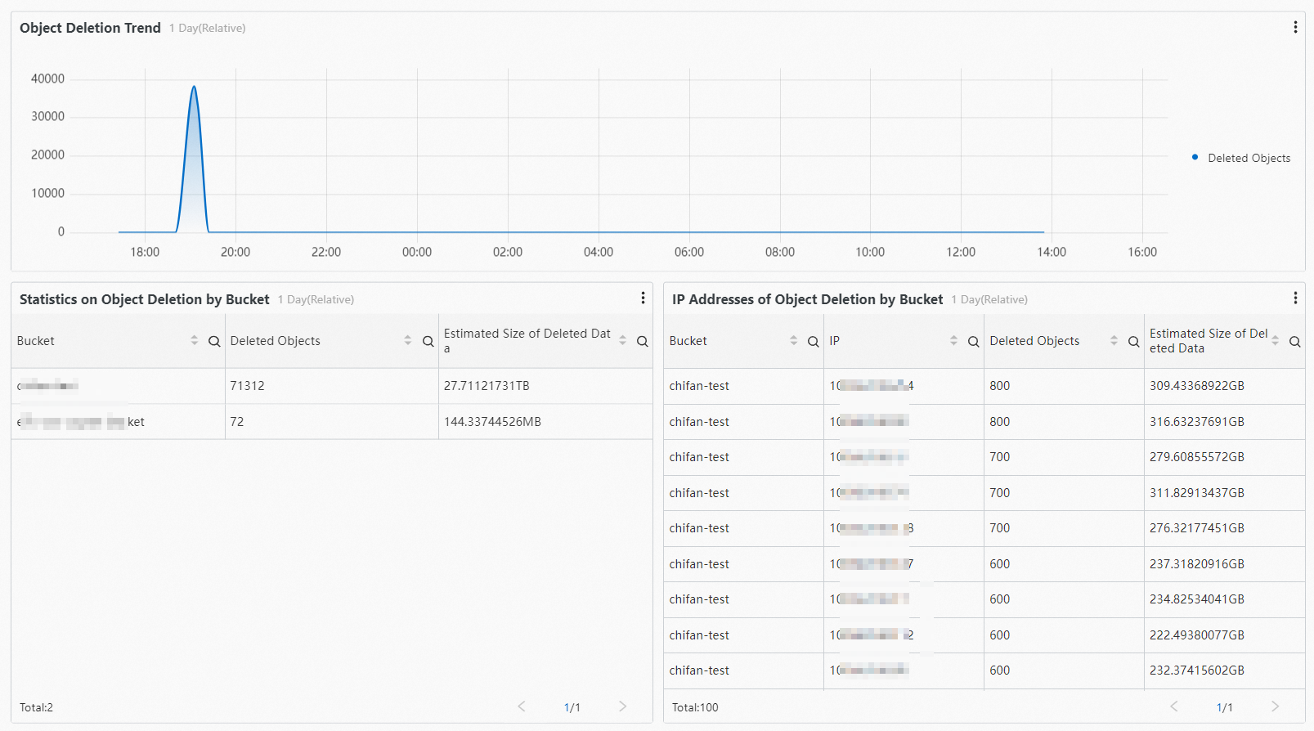Sort the IP column
This screenshot has width=1314, height=731.
(953, 341)
